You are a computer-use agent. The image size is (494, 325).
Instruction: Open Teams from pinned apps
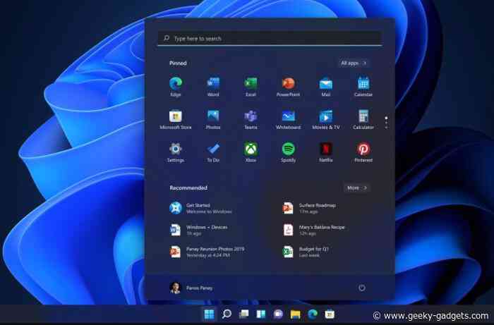click(251, 120)
